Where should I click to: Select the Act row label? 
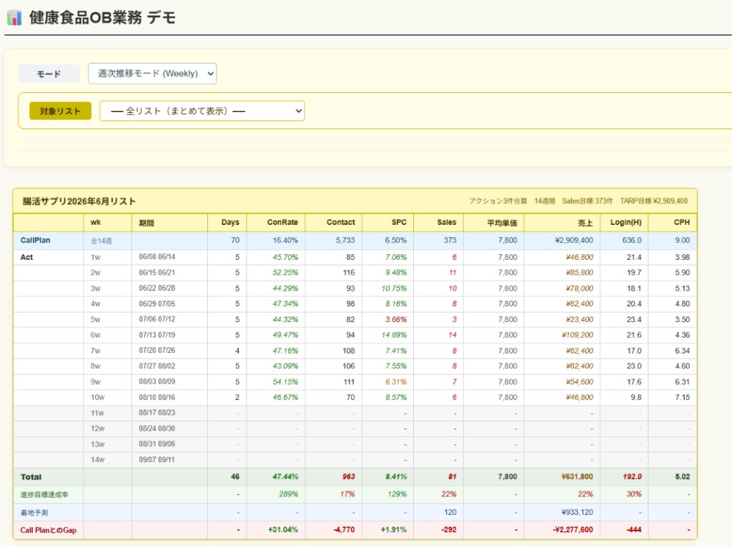coord(26,257)
